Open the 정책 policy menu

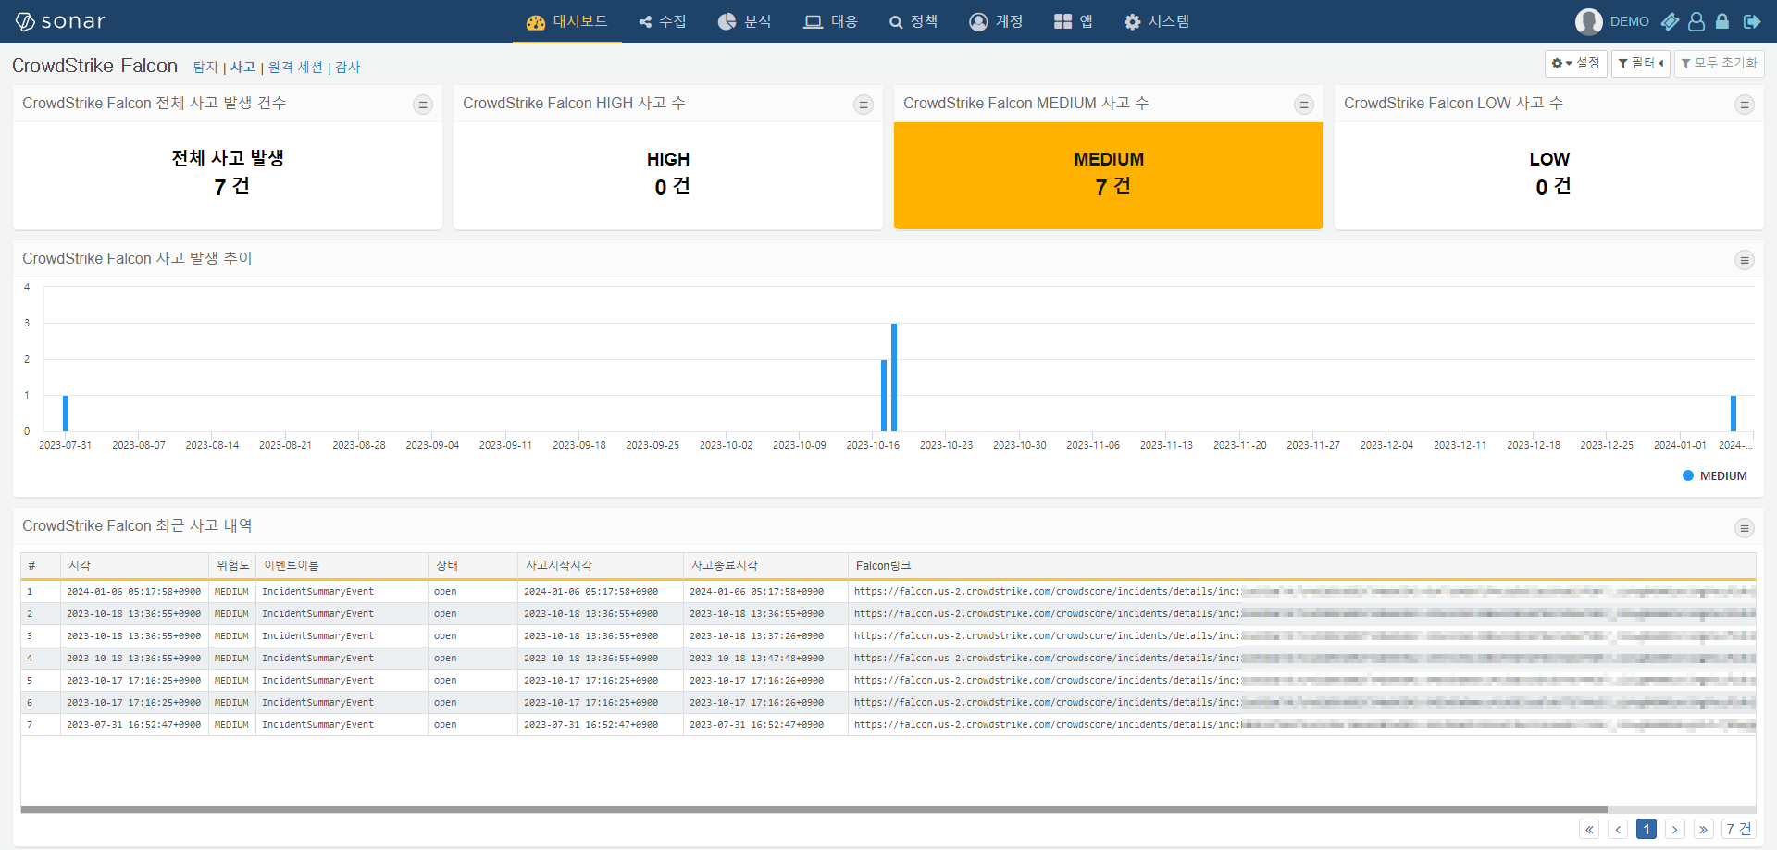[x=913, y=21]
